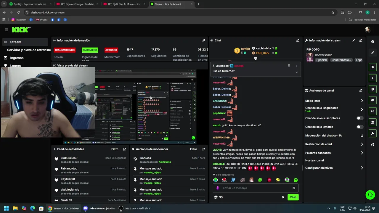The height and width of the screenshot is (213, 379).
Task: Pop out the Información de la sesión panel
Action: click(x=203, y=41)
